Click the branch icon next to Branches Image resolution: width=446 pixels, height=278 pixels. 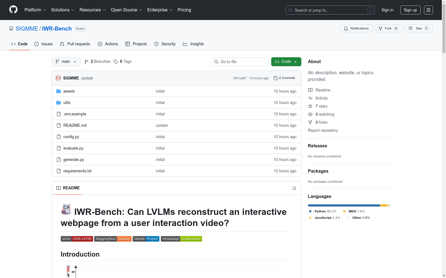pyautogui.click(x=86, y=62)
